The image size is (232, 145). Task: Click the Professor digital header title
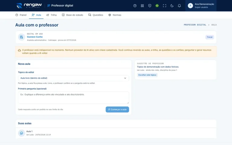tap(62, 6)
